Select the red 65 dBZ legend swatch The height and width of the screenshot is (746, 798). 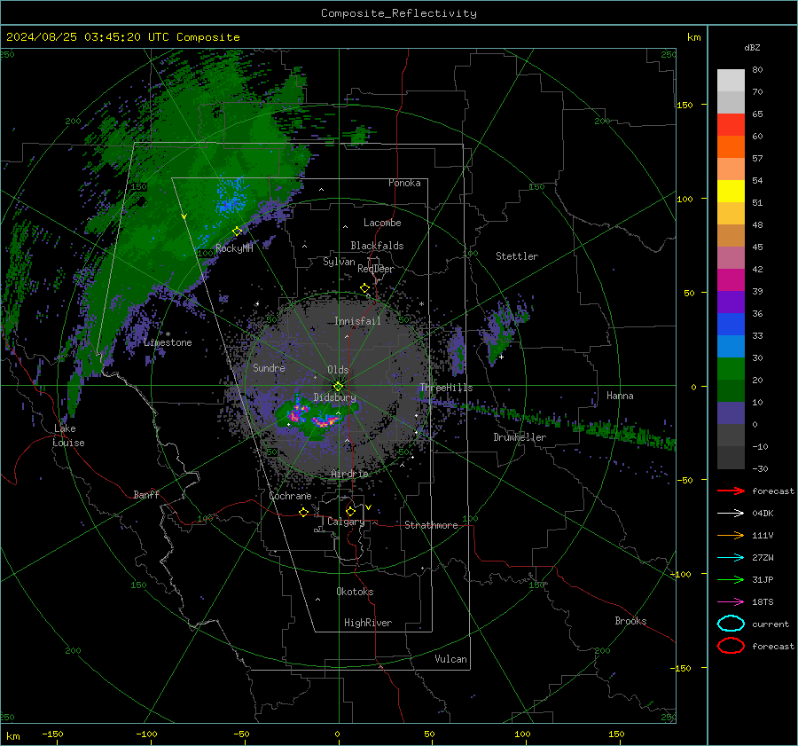[731, 124]
